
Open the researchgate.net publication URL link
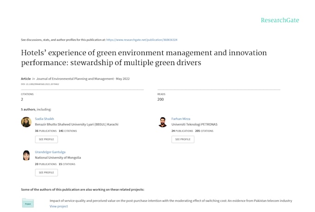tap(142, 40)
